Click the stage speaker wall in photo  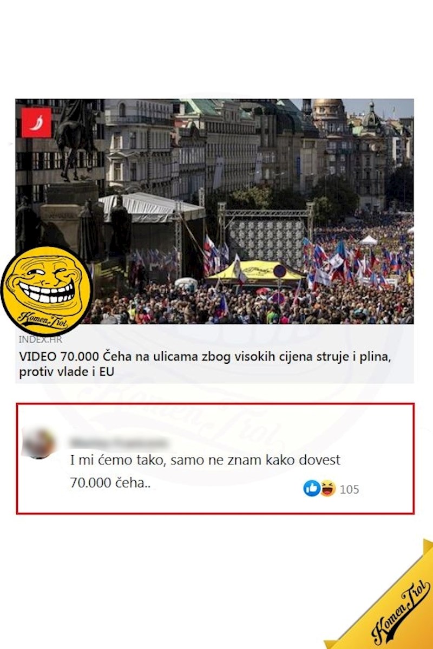point(267,242)
